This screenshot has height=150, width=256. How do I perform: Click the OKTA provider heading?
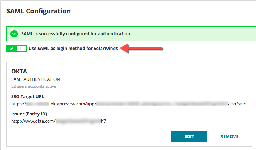pos(19,72)
